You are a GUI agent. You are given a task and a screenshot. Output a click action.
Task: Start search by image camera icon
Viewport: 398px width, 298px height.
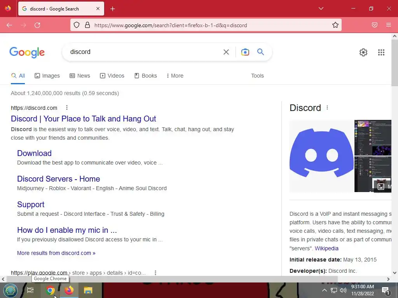coord(245,52)
